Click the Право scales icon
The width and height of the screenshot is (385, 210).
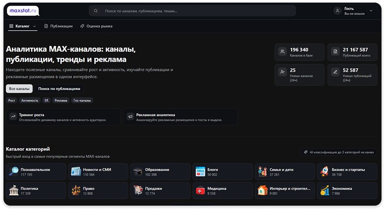(76, 191)
